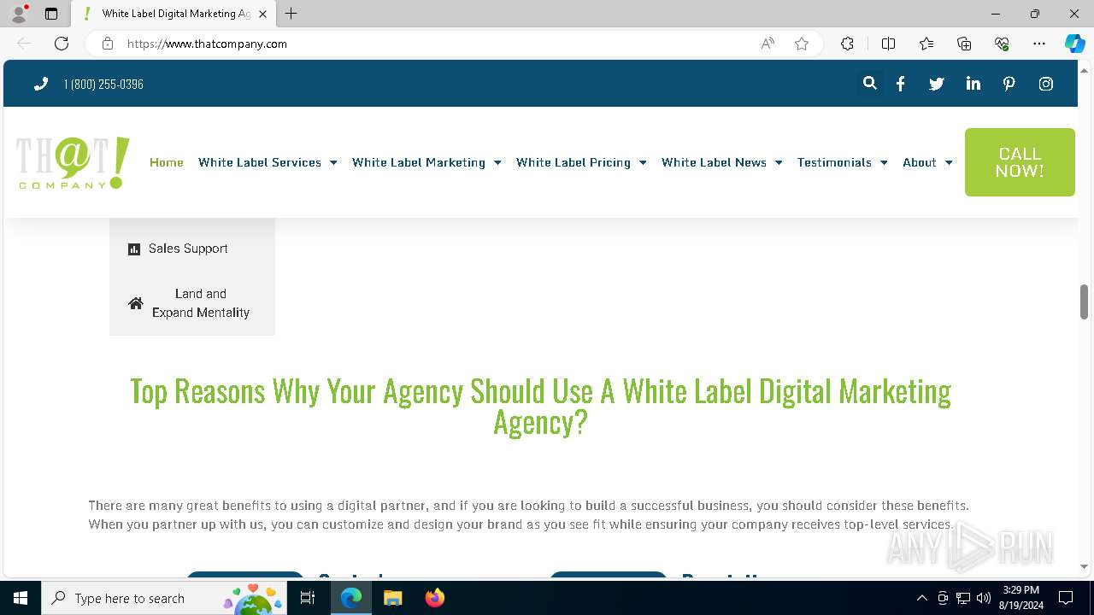Screen dimensions: 1094x615
Task: Click the Sales Support chart icon
Action: click(134, 249)
